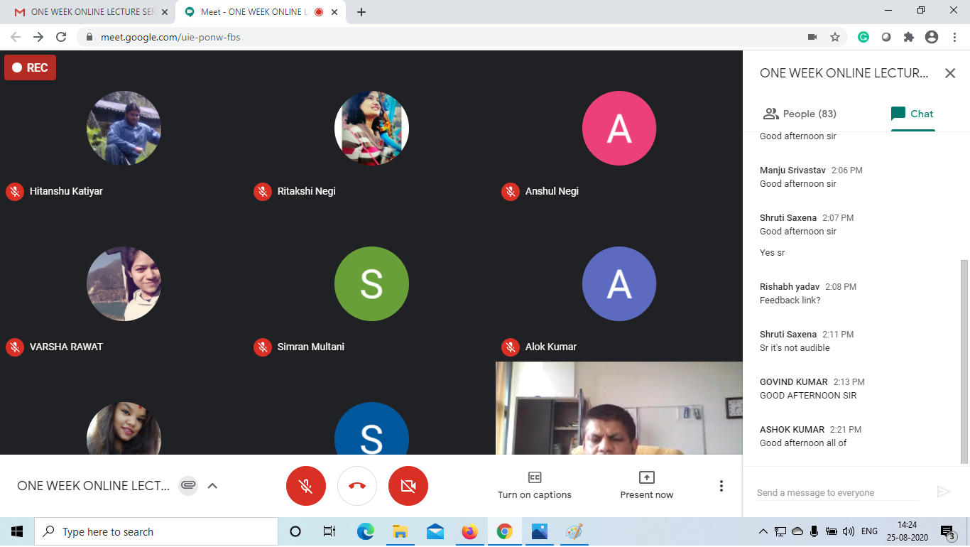Click the Grammarly extension icon
This screenshot has height=547, width=970.
tap(863, 37)
